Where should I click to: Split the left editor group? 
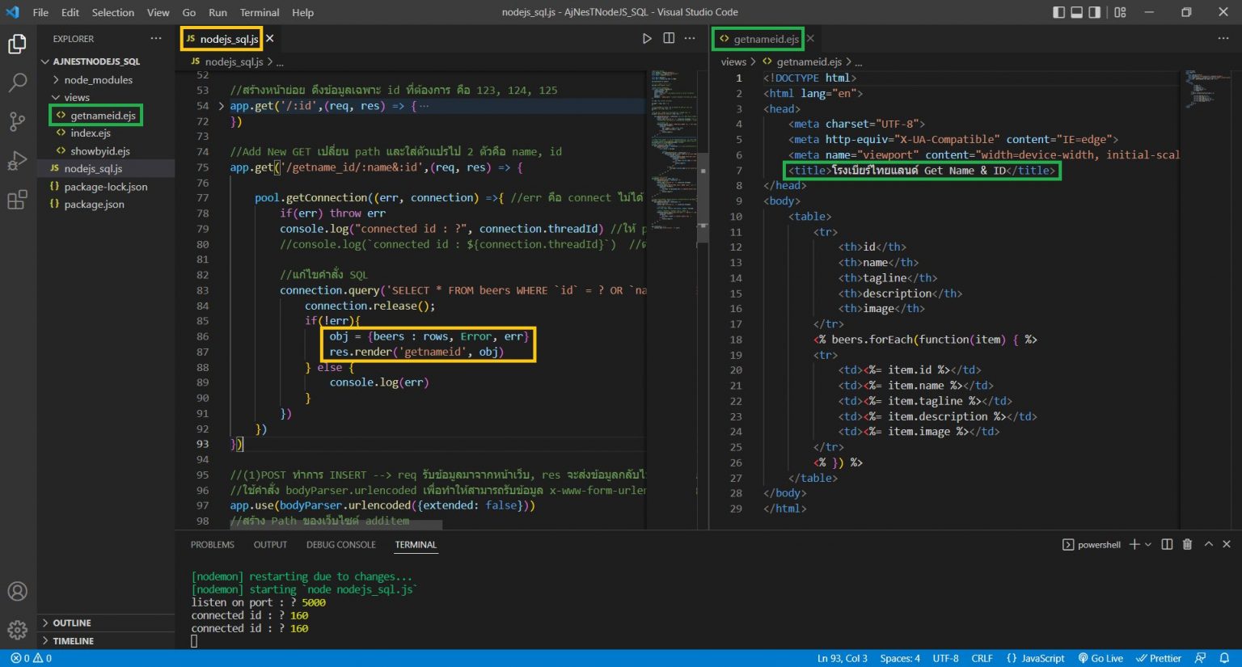tap(669, 38)
